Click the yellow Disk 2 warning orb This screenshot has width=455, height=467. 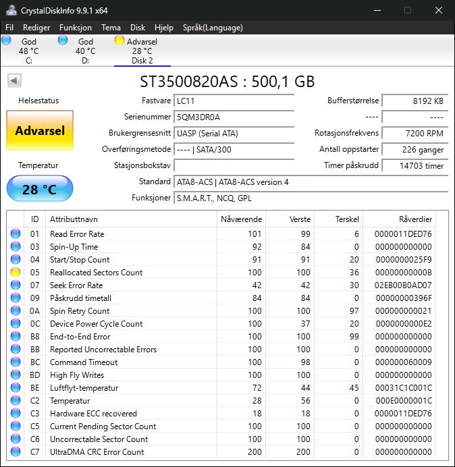point(119,40)
